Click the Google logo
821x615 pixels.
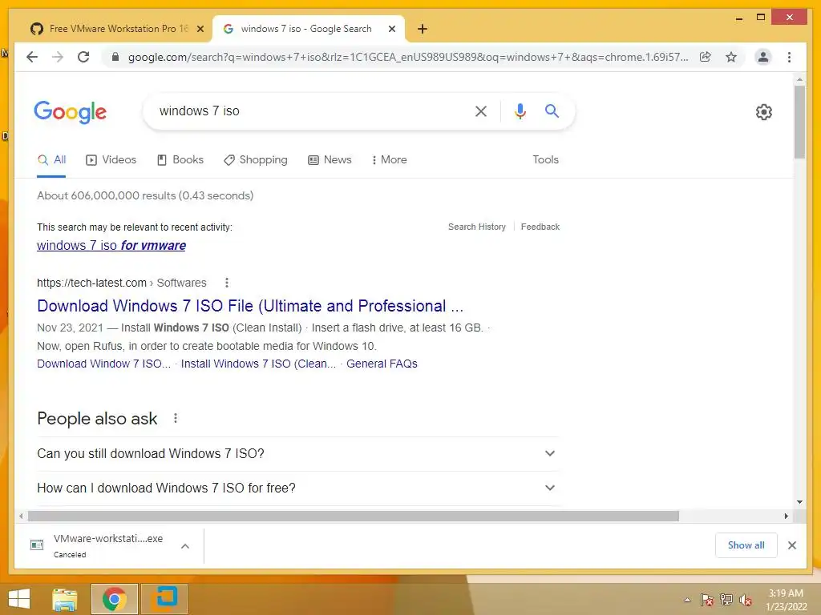[71, 112]
